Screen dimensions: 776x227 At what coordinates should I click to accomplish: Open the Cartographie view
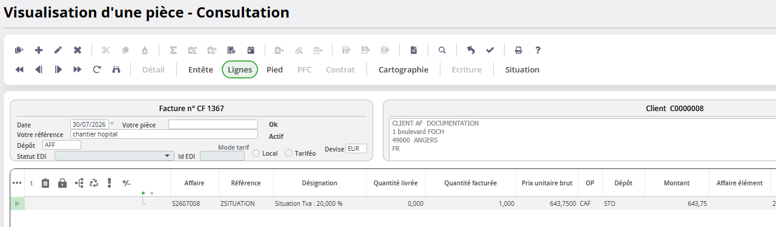(x=403, y=69)
